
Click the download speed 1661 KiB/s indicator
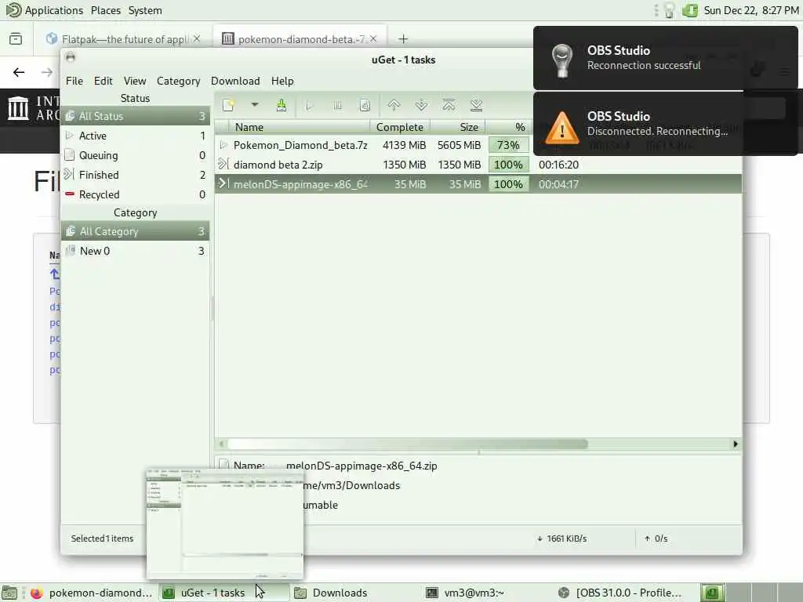click(x=561, y=539)
